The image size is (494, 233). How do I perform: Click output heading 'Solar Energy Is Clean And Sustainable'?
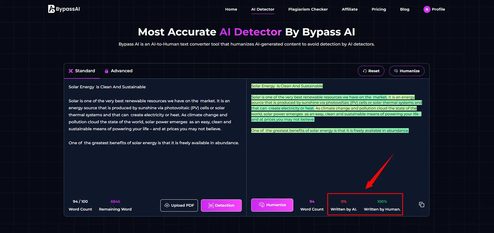click(287, 86)
